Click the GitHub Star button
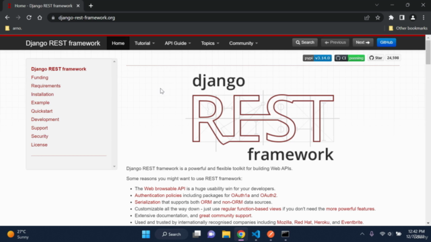This screenshot has width=431, height=242. click(376, 58)
